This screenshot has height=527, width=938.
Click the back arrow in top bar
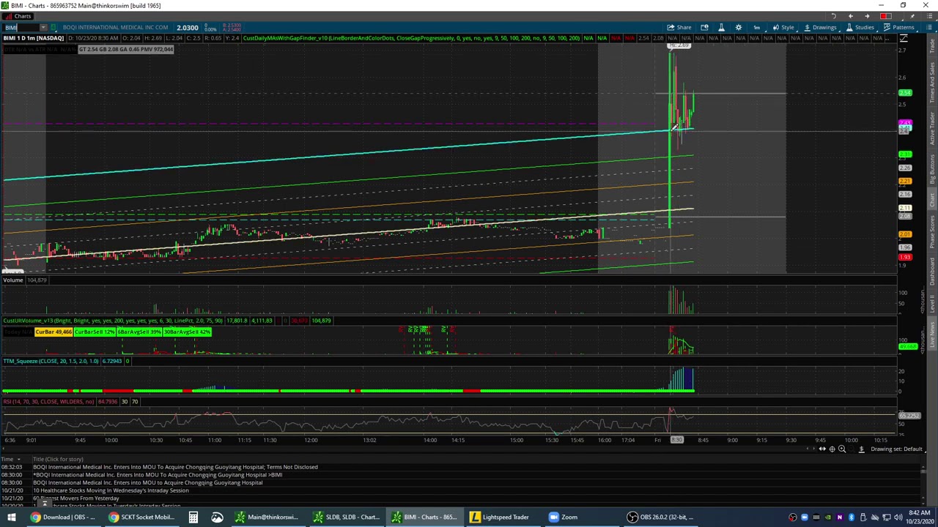coord(850,16)
